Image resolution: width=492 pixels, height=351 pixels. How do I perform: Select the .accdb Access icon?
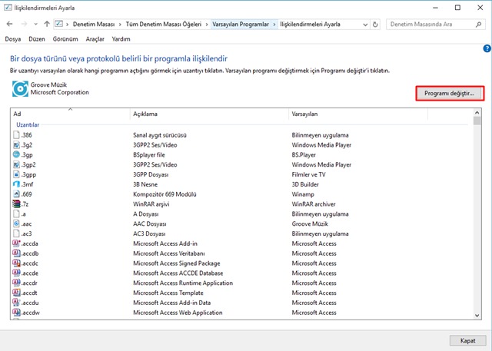pyautogui.click(x=16, y=253)
